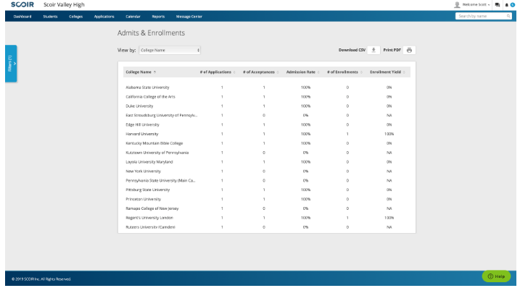Open the Colleges menu
Screen dimensions: 520x288
(75, 16)
